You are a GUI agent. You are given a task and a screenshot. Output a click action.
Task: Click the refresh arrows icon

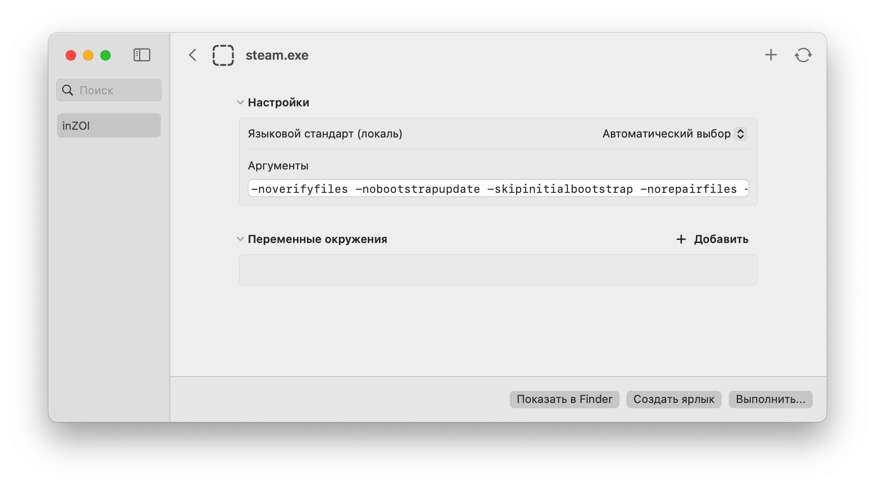(803, 55)
